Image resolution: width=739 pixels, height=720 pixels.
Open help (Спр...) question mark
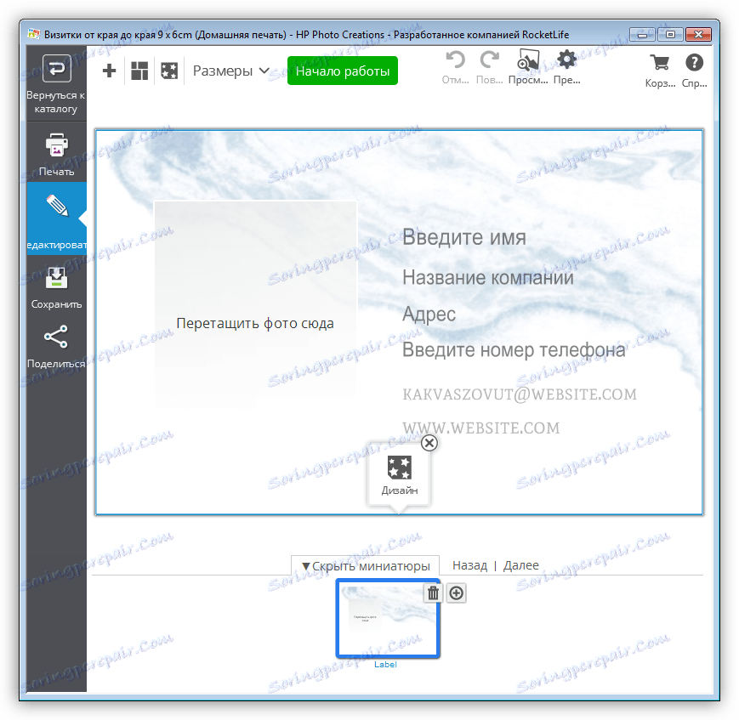point(694,71)
